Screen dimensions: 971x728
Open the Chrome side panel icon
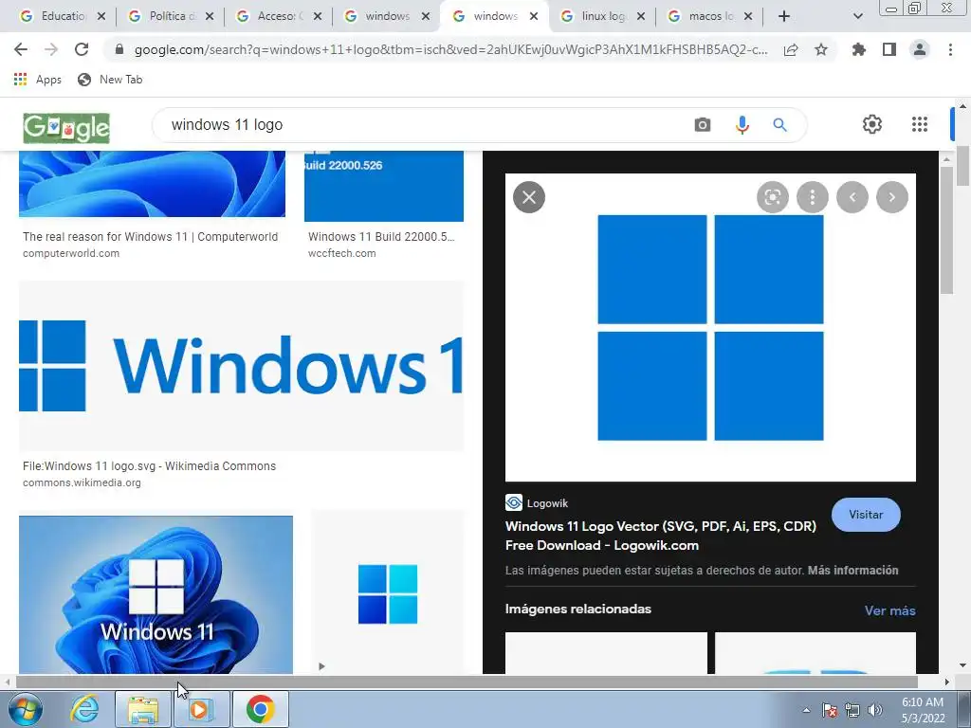[889, 49]
